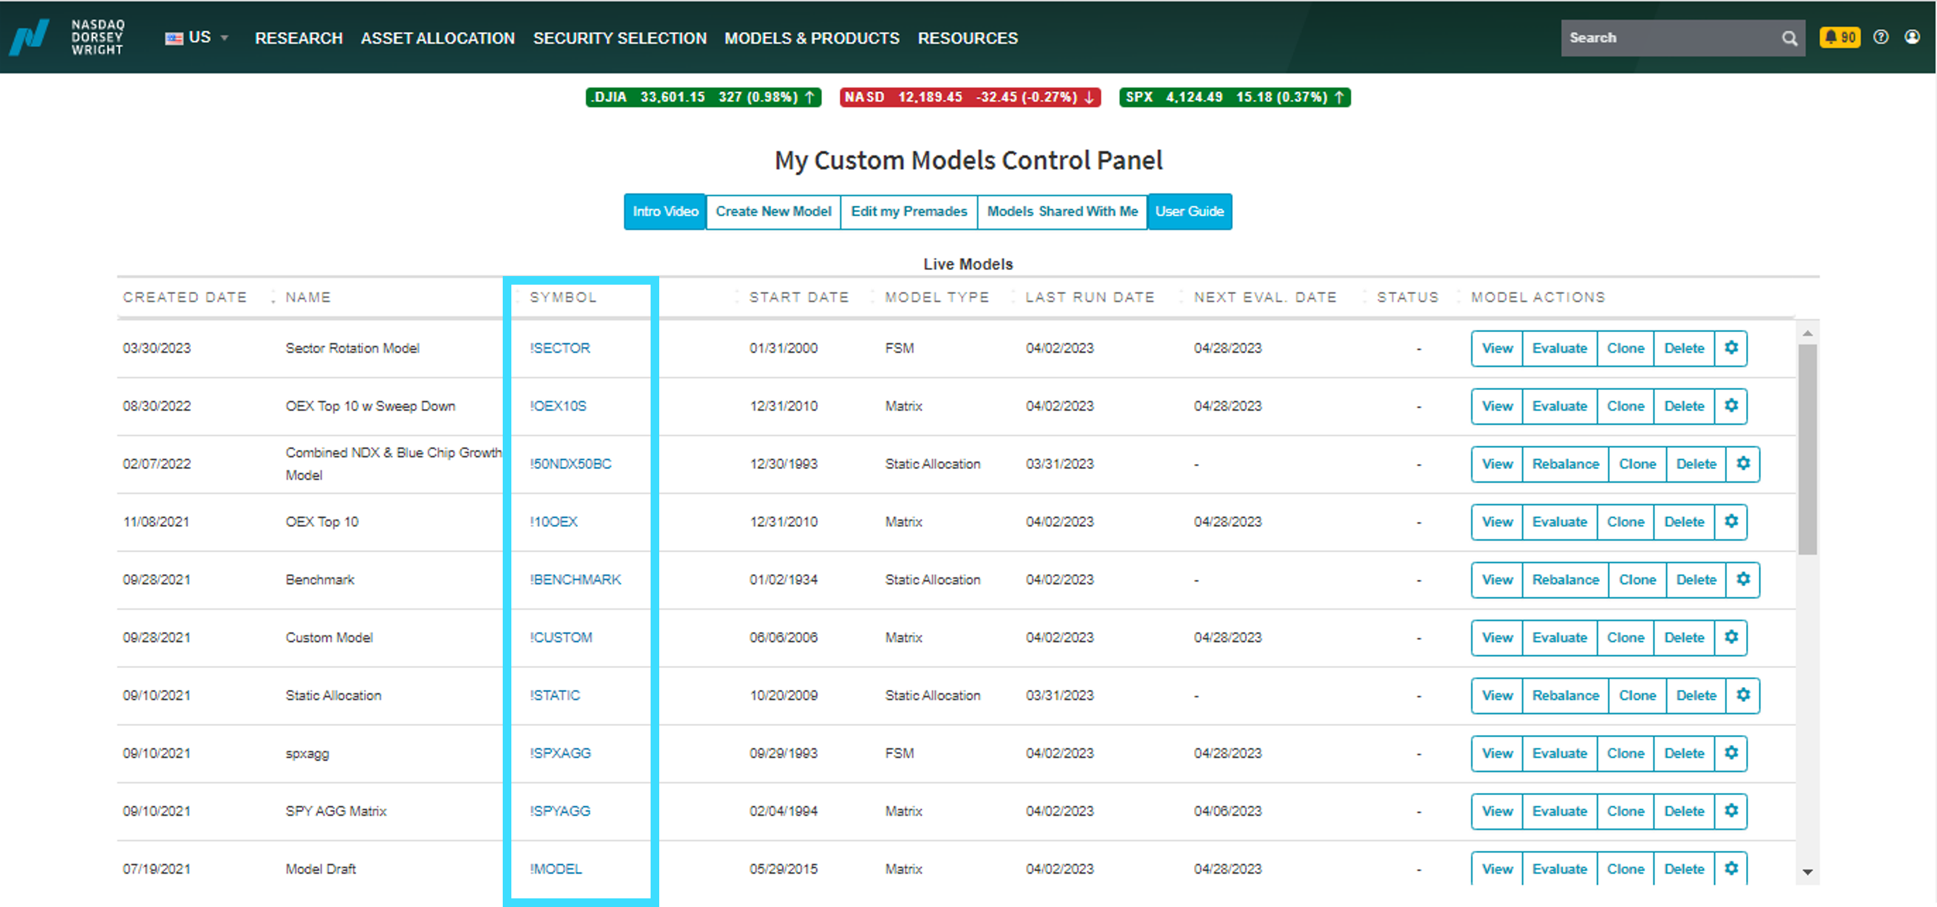Open gear settings for SPY AGG Matrix
The width and height of the screenshot is (1937, 907).
pyautogui.click(x=1730, y=811)
